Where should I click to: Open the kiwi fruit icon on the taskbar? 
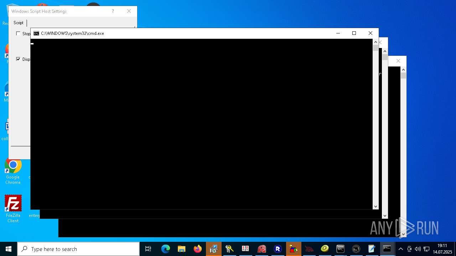[x=325, y=249]
